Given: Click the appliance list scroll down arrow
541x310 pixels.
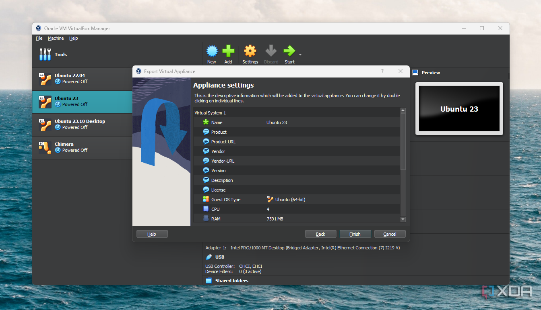Looking at the screenshot, I should (x=403, y=219).
